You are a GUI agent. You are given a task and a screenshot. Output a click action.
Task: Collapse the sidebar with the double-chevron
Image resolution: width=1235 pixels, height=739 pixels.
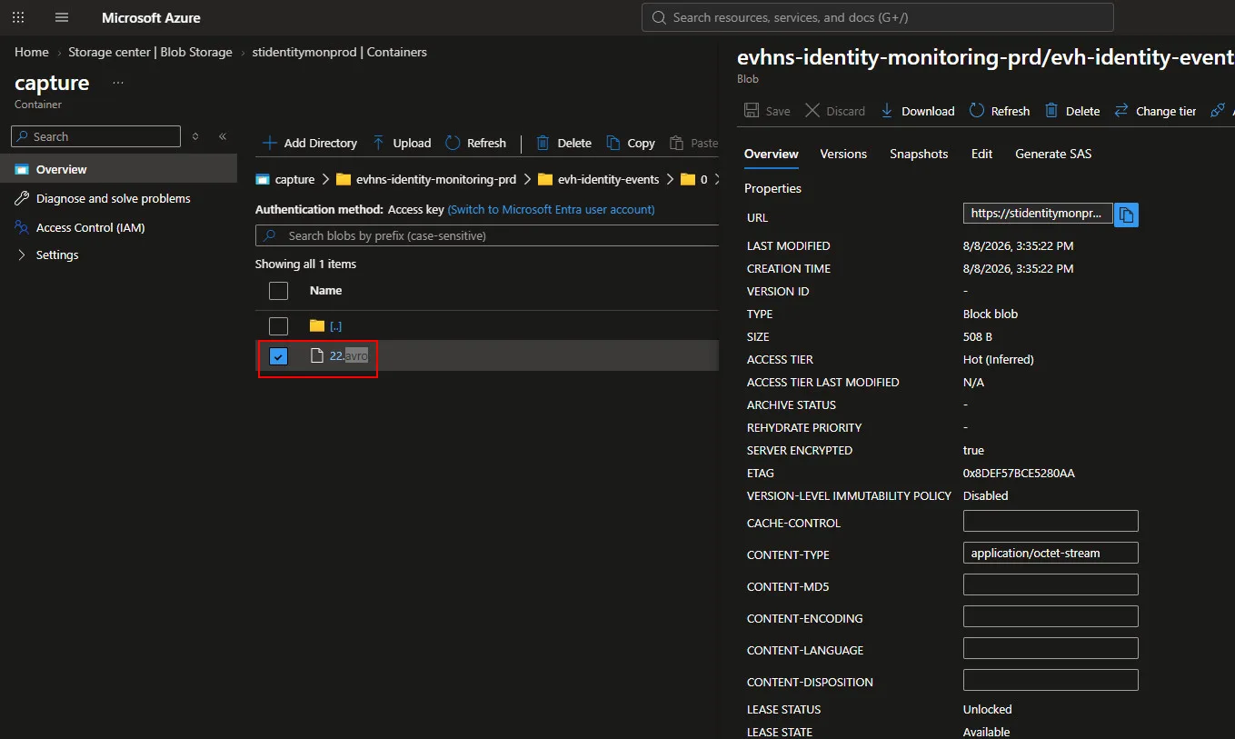pos(223,136)
